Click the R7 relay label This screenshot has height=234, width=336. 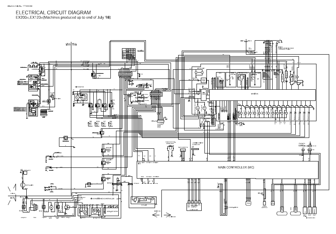click(x=104, y=121)
